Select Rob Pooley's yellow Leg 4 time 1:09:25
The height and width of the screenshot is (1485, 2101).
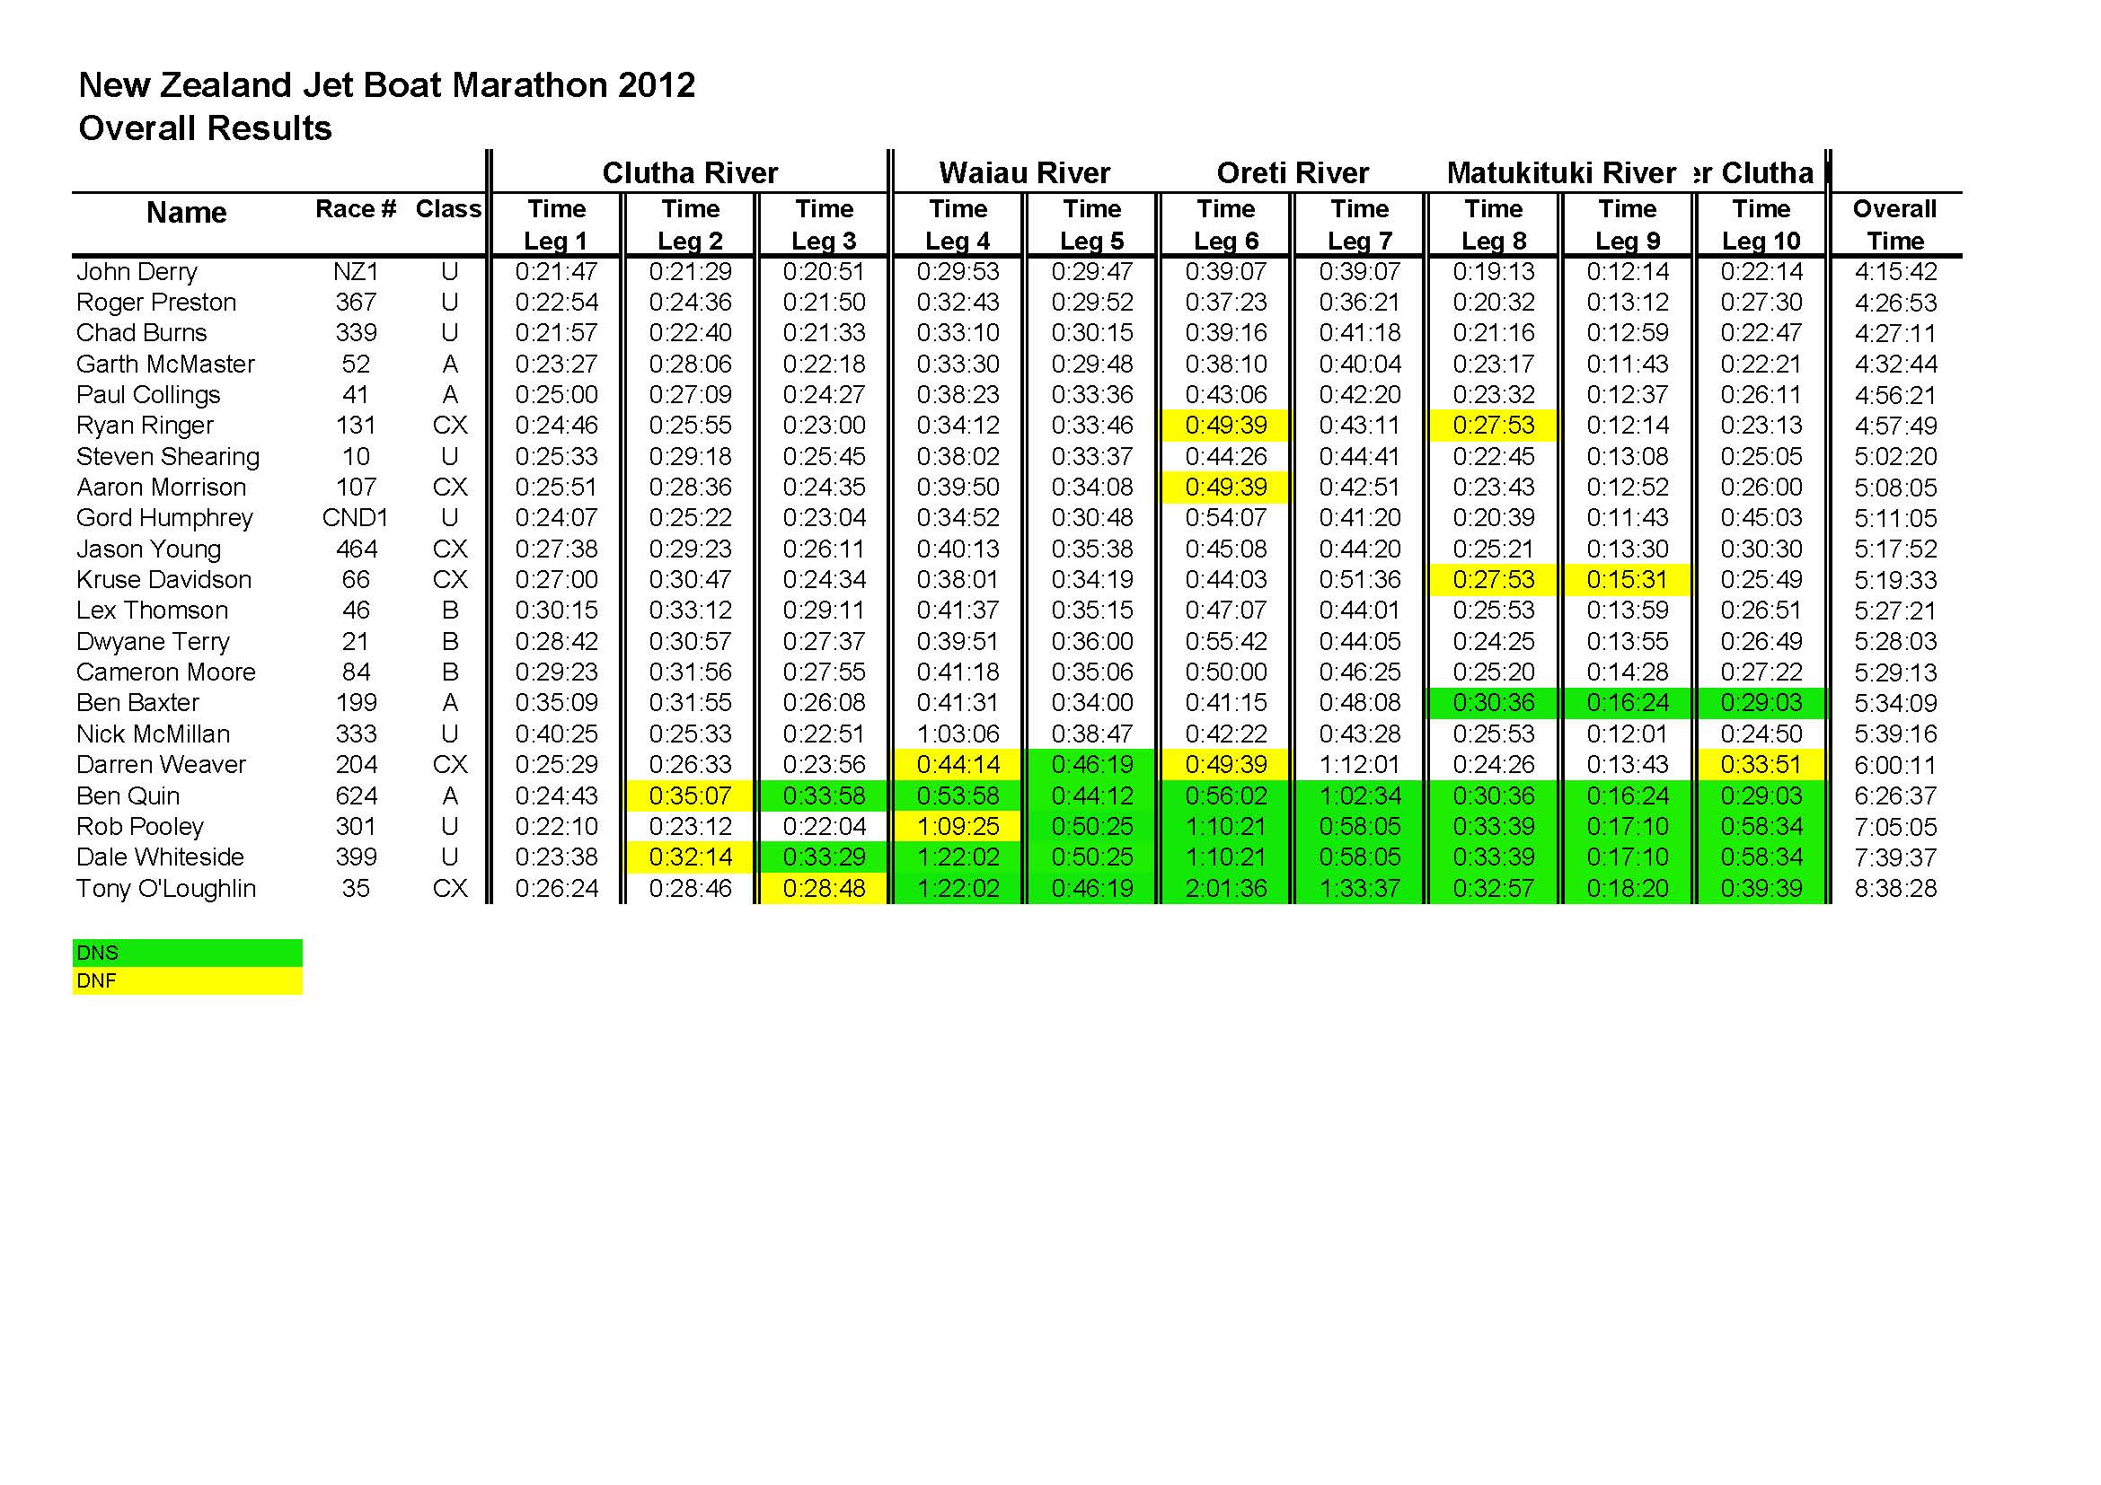click(x=958, y=827)
